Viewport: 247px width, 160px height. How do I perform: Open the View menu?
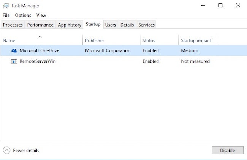tap(41, 15)
